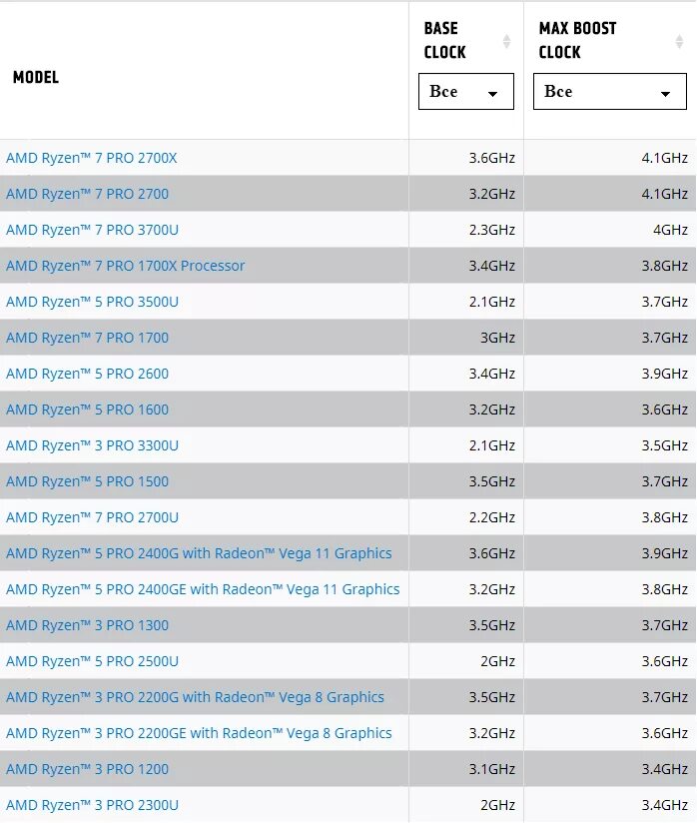Sort by Max Boost Clock arrows icon

(x=679, y=41)
